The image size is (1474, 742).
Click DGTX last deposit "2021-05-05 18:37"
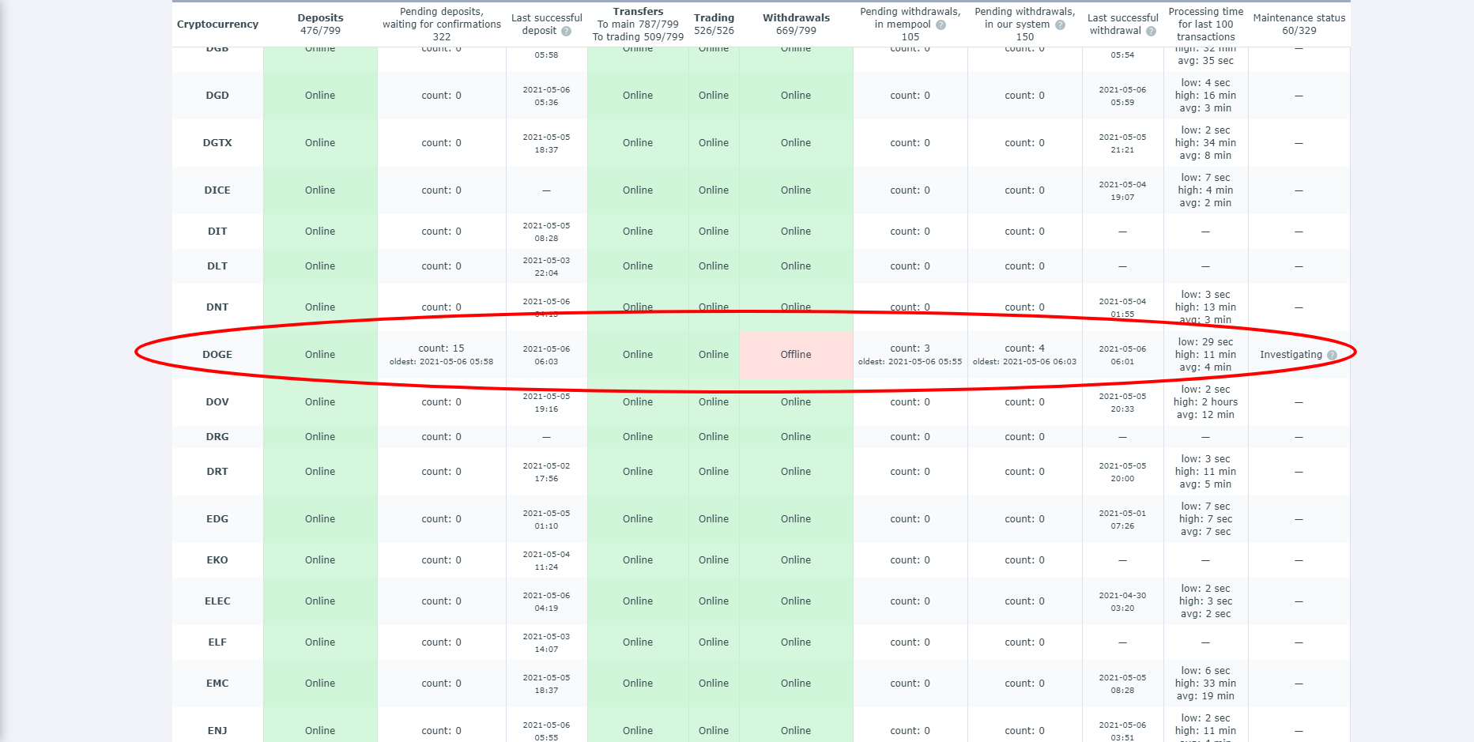[546, 143]
